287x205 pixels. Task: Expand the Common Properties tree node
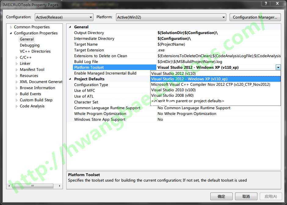tap(11, 27)
